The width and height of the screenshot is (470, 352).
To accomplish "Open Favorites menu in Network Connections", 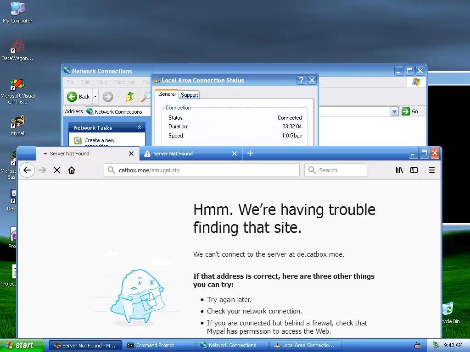I will (x=124, y=82).
